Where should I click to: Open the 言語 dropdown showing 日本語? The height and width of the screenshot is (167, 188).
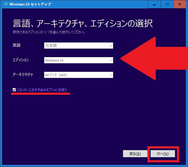(79, 46)
